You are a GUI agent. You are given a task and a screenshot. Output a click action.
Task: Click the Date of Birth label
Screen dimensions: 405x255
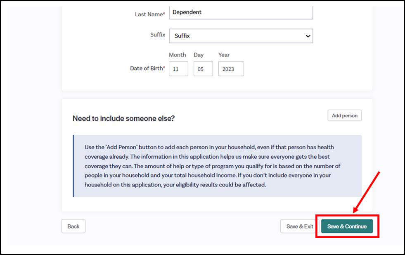pos(146,69)
